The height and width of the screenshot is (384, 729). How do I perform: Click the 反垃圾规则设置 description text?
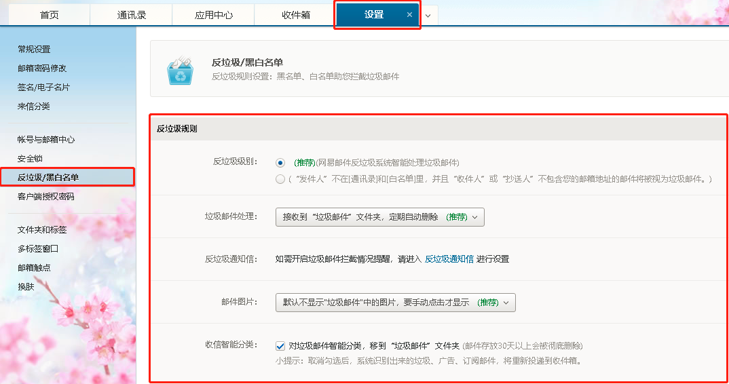[305, 76]
